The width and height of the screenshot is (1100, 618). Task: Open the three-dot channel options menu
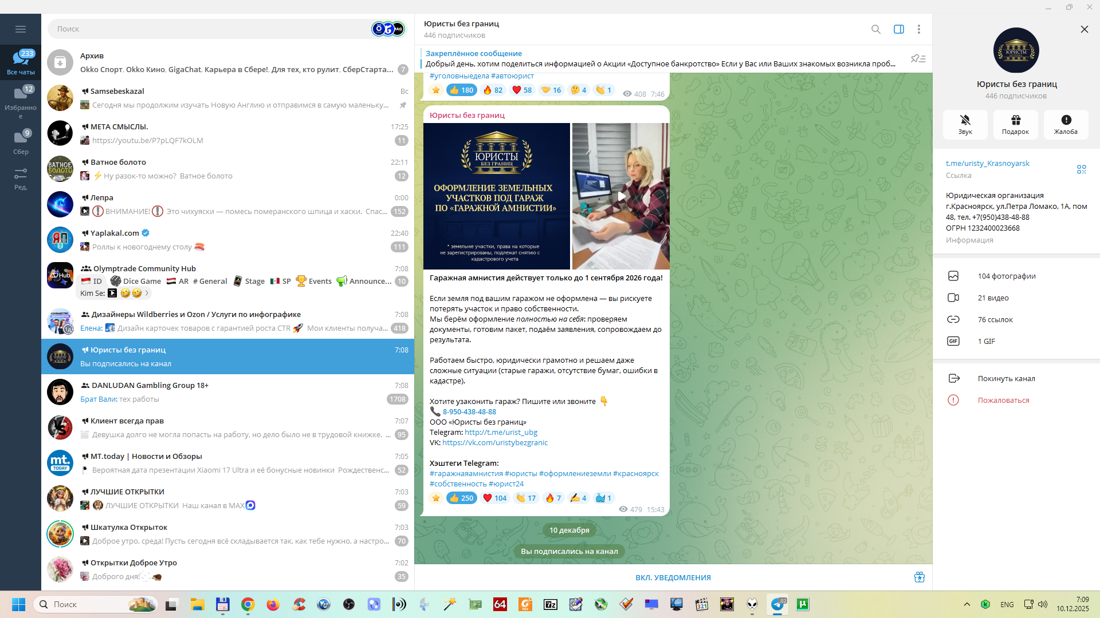[x=918, y=29]
